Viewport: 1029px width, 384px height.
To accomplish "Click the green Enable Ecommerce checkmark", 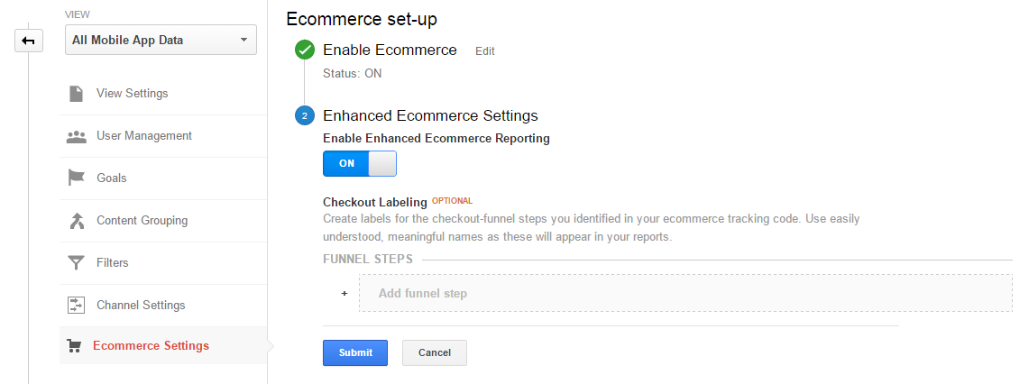I will [x=305, y=50].
